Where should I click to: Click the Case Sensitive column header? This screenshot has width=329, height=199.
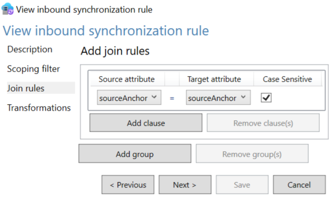(287, 79)
